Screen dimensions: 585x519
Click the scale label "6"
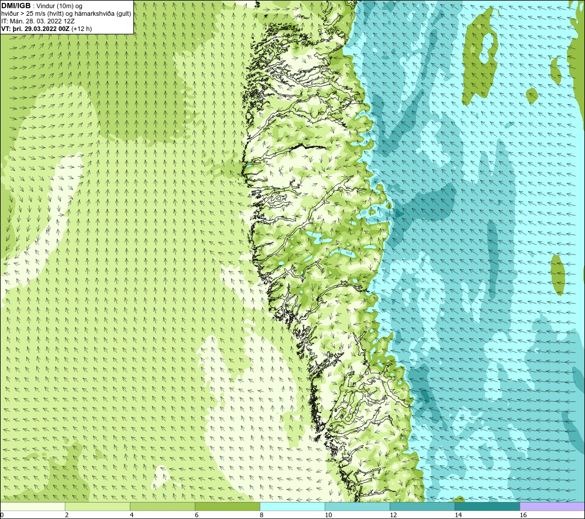click(197, 515)
